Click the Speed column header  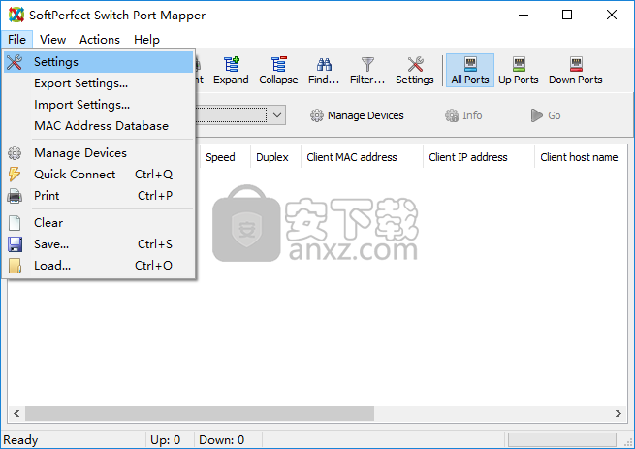225,157
